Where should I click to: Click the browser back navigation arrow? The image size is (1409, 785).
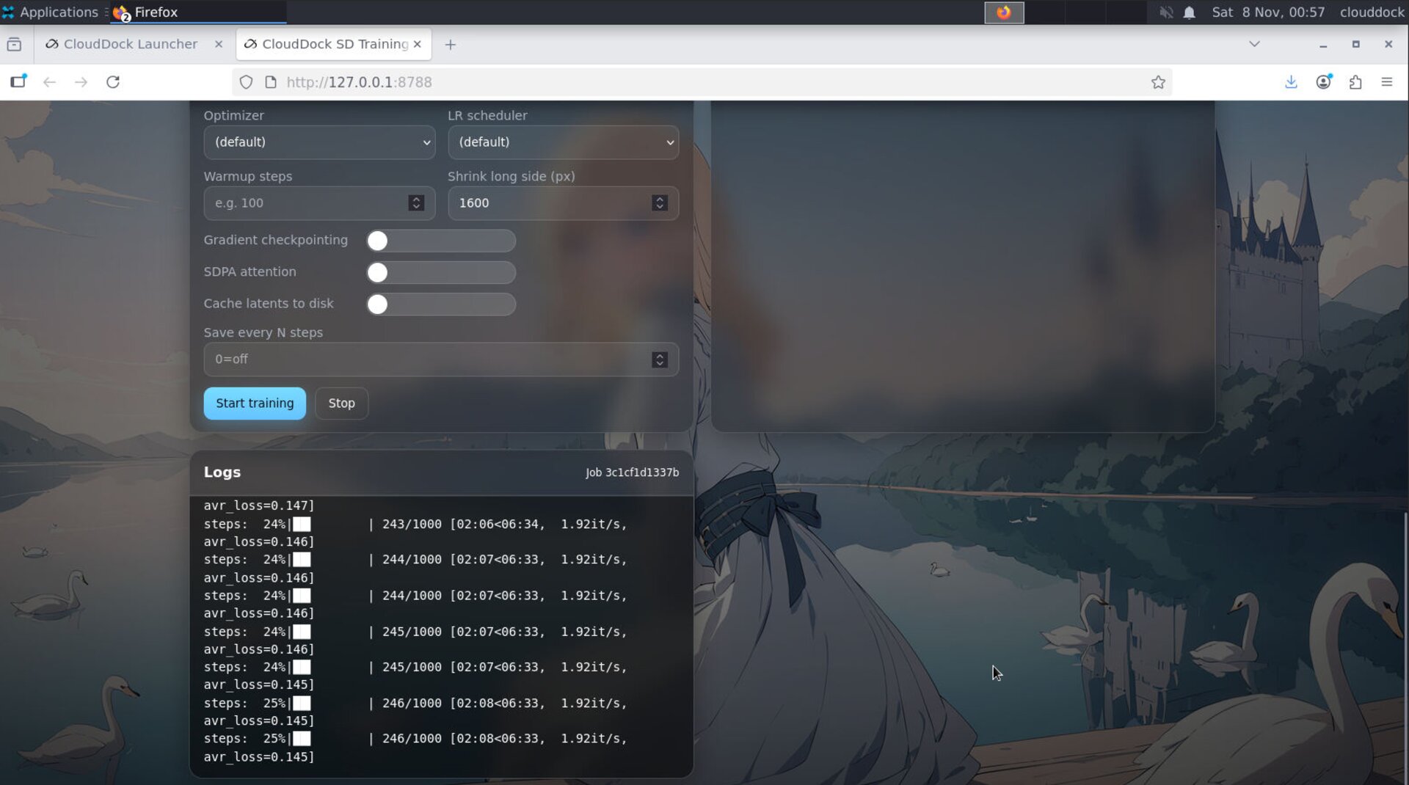[49, 81]
